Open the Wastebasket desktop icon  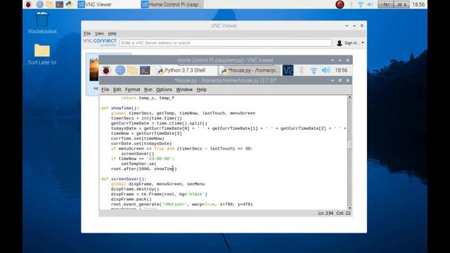click(42, 23)
